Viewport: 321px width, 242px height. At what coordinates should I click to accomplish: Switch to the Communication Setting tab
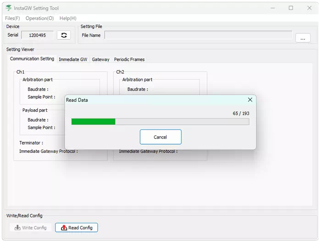[32, 59]
